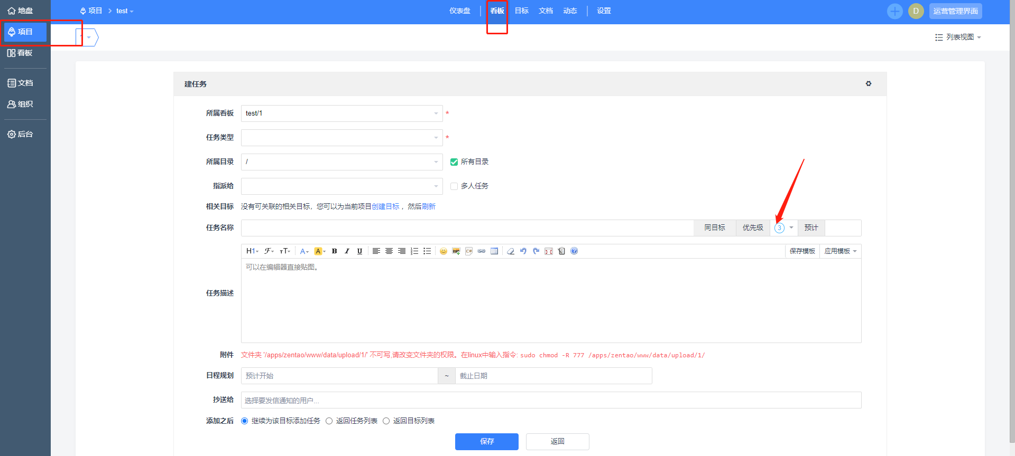Insert a code block in editor
The height and width of the screenshot is (456, 1015).
click(468, 251)
